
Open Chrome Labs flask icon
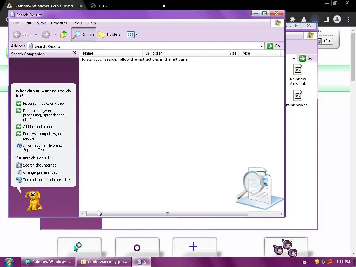[x=304, y=19]
